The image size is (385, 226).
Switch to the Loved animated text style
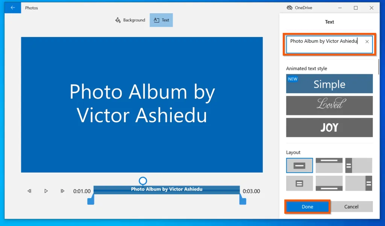pos(329,105)
